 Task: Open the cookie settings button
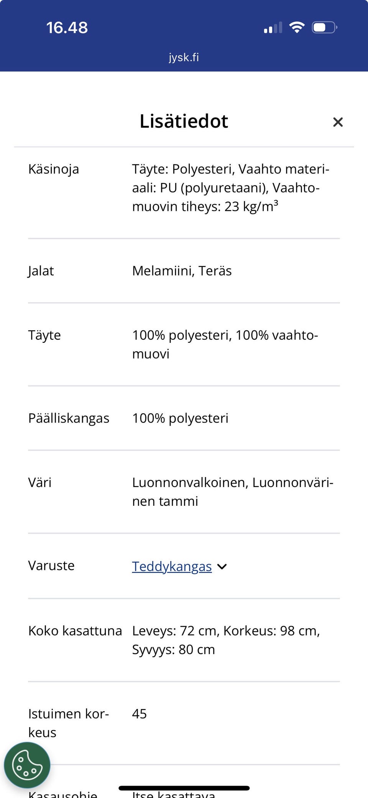[x=27, y=765]
